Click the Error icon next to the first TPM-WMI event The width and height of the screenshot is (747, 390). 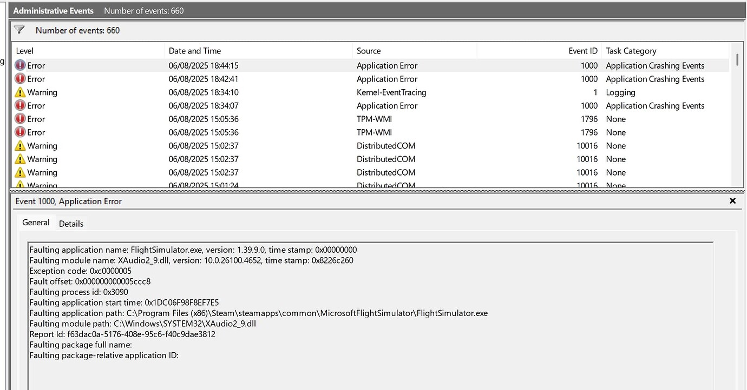19,119
